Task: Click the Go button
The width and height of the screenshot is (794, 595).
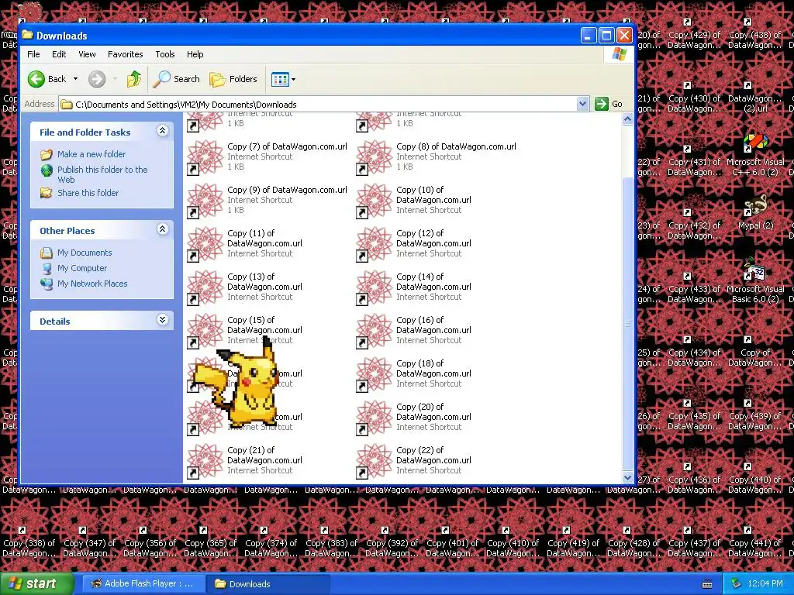Action: [609, 105]
